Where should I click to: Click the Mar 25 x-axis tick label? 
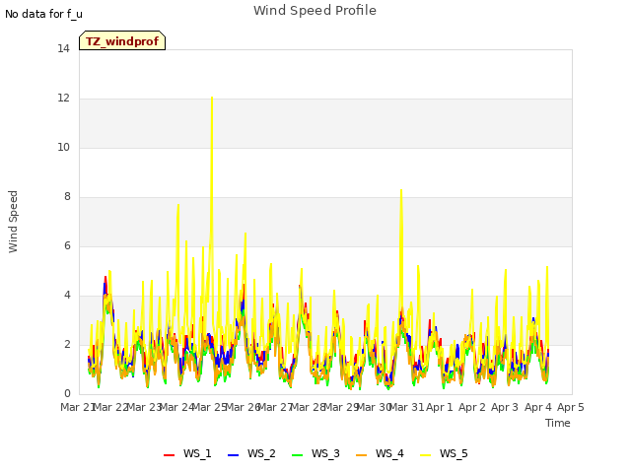tap(209, 407)
